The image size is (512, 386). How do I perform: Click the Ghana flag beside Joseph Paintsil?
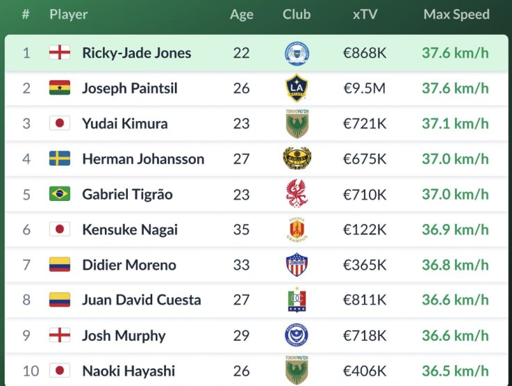click(x=60, y=88)
